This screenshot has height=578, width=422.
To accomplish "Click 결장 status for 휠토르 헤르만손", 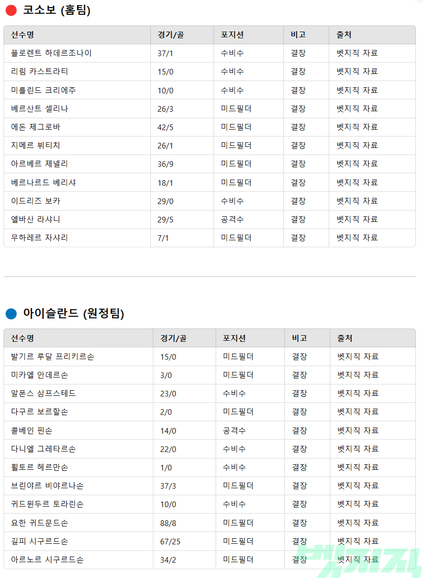I will click(x=299, y=467).
